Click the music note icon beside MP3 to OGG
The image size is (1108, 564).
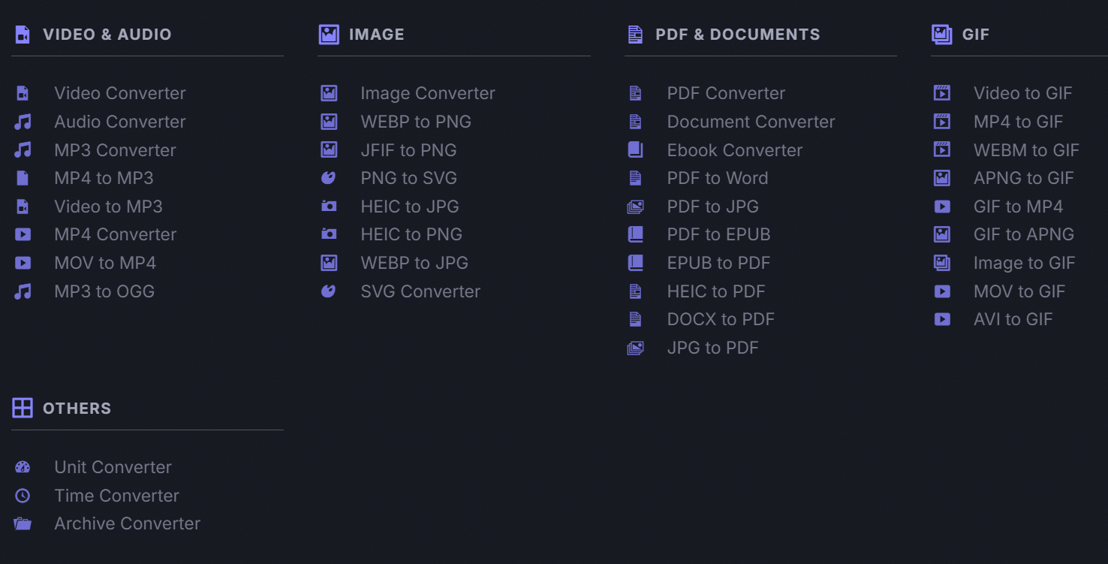(23, 291)
